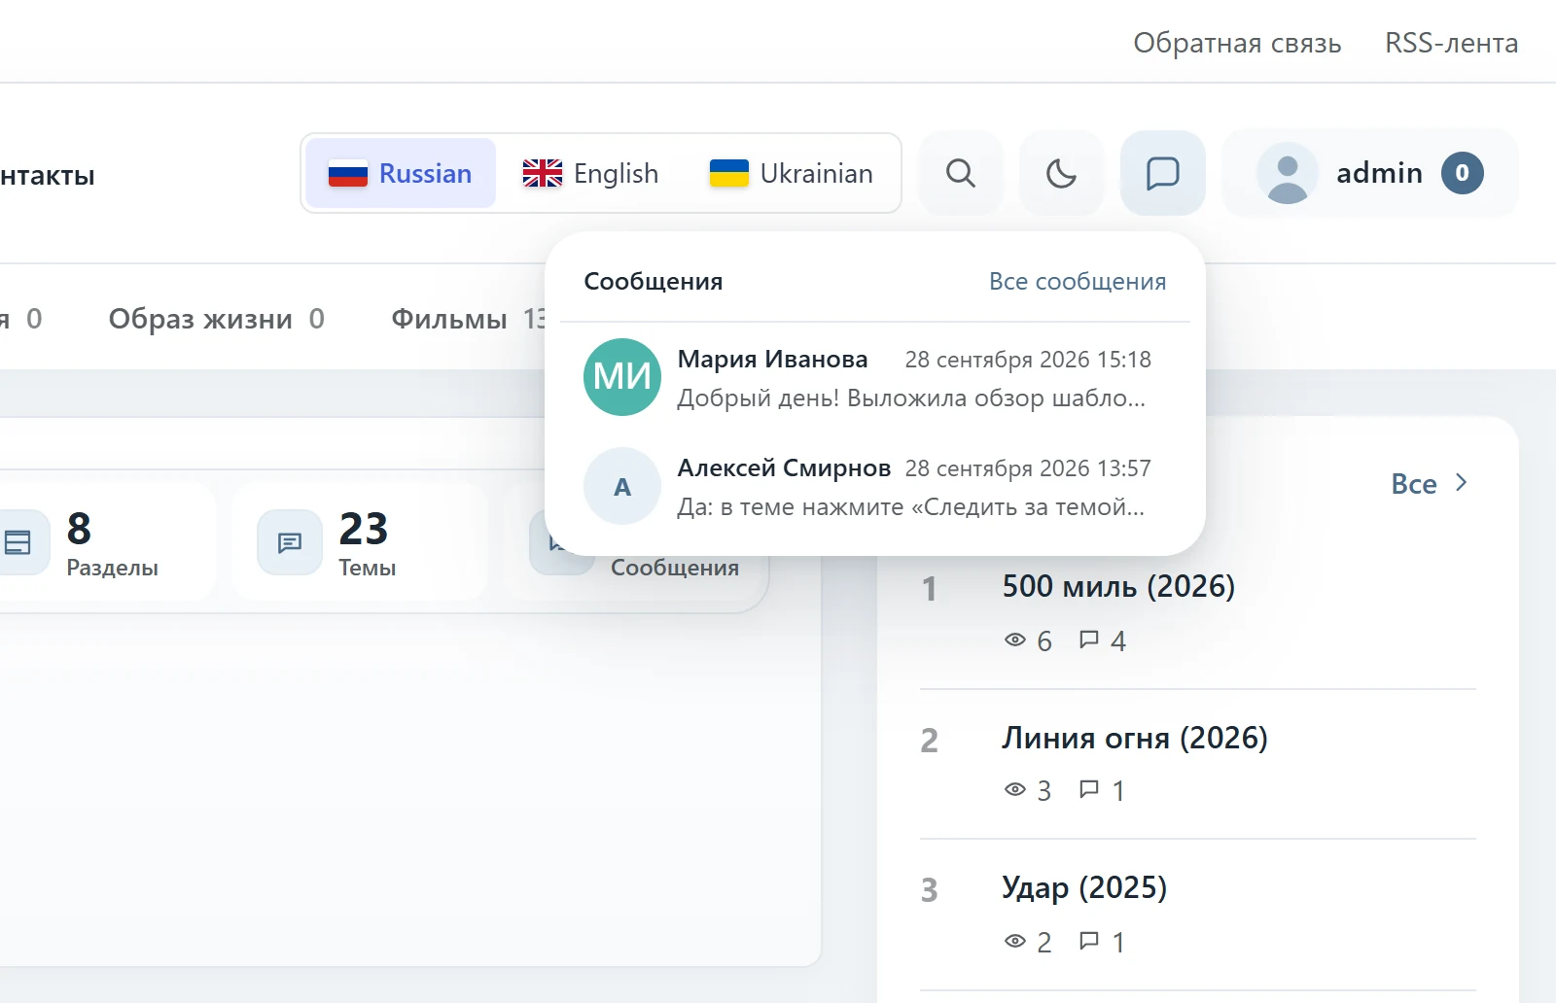Click admin username text
The height and width of the screenshot is (1003, 1556).
point(1379,173)
